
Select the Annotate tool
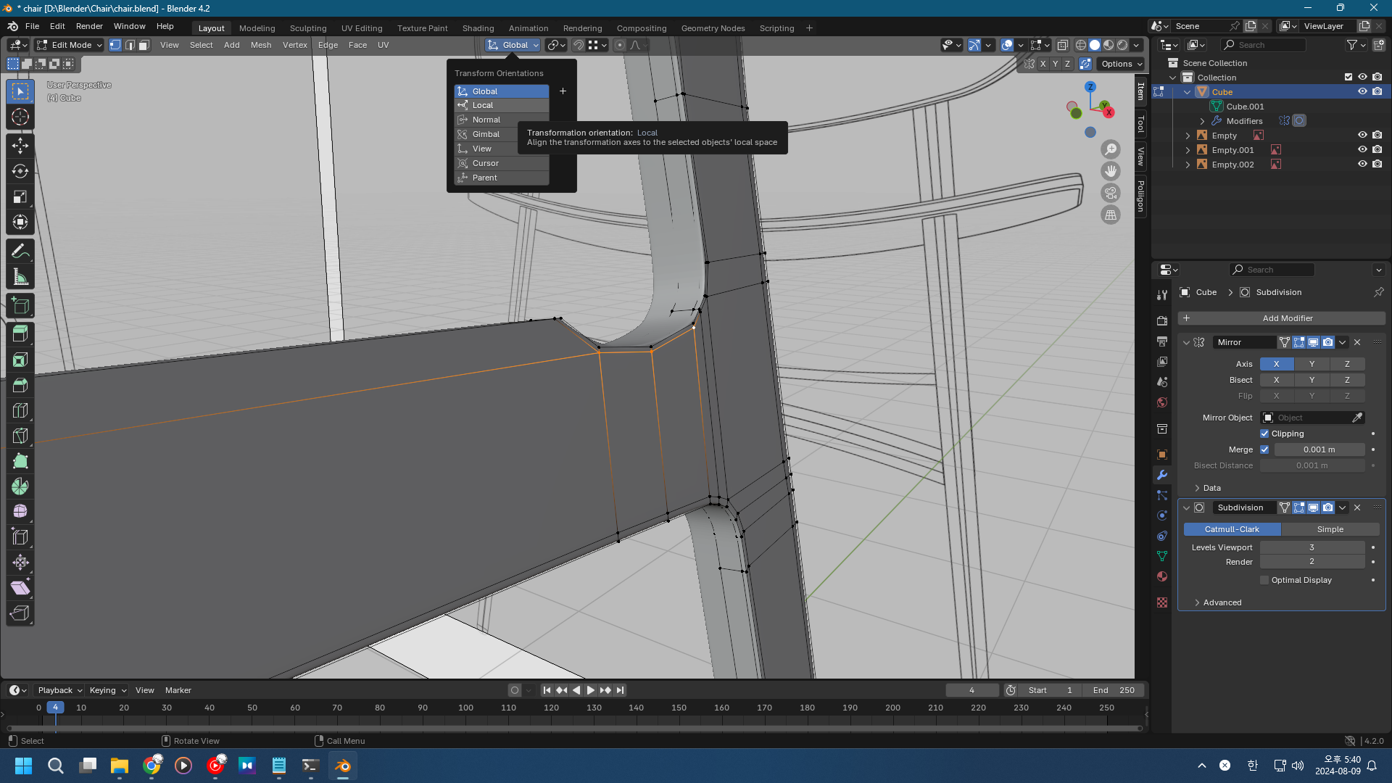click(20, 252)
